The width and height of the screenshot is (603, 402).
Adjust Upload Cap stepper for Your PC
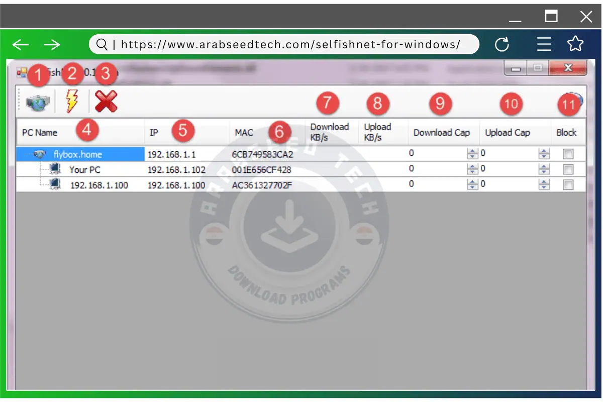pyautogui.click(x=544, y=169)
